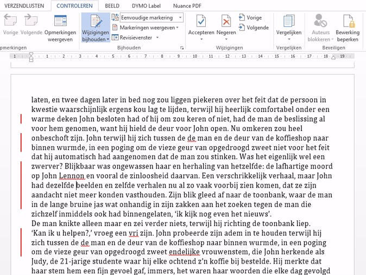This screenshot has width=366, height=275.
Task: Open Accepteren dropdown arrow
Action: click(201, 39)
